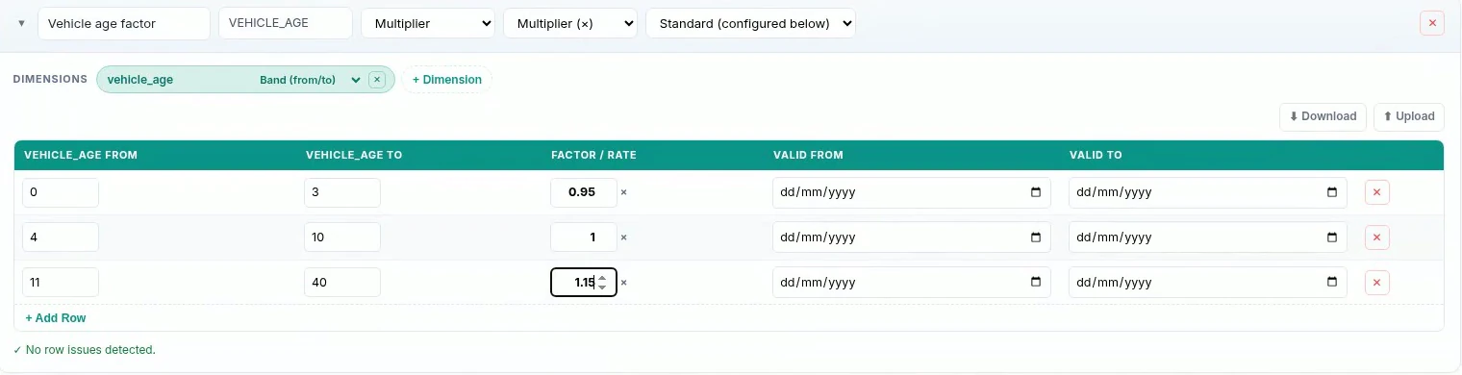Open valid to calendar for 0.95 row
Screen dimensions: 1462x375
1332,192
